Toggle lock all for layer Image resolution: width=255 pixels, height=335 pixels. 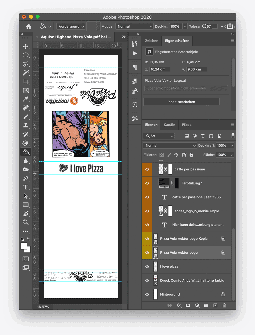click(191, 155)
